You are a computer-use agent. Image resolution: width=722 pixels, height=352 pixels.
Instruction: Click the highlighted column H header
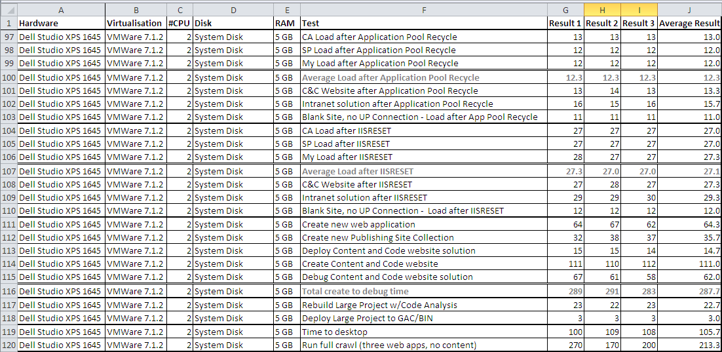[601, 10]
